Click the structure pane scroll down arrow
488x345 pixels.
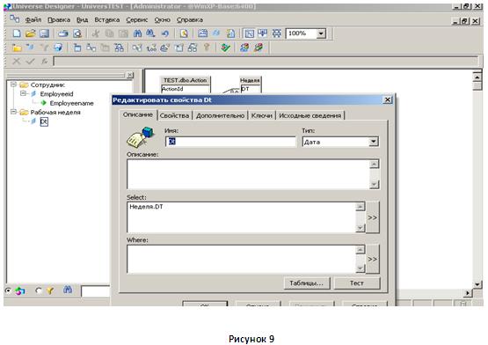coord(477,284)
